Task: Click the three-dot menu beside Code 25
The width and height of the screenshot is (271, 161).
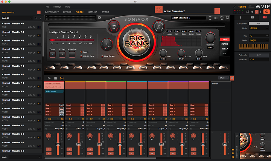Action: [x=40, y=18]
